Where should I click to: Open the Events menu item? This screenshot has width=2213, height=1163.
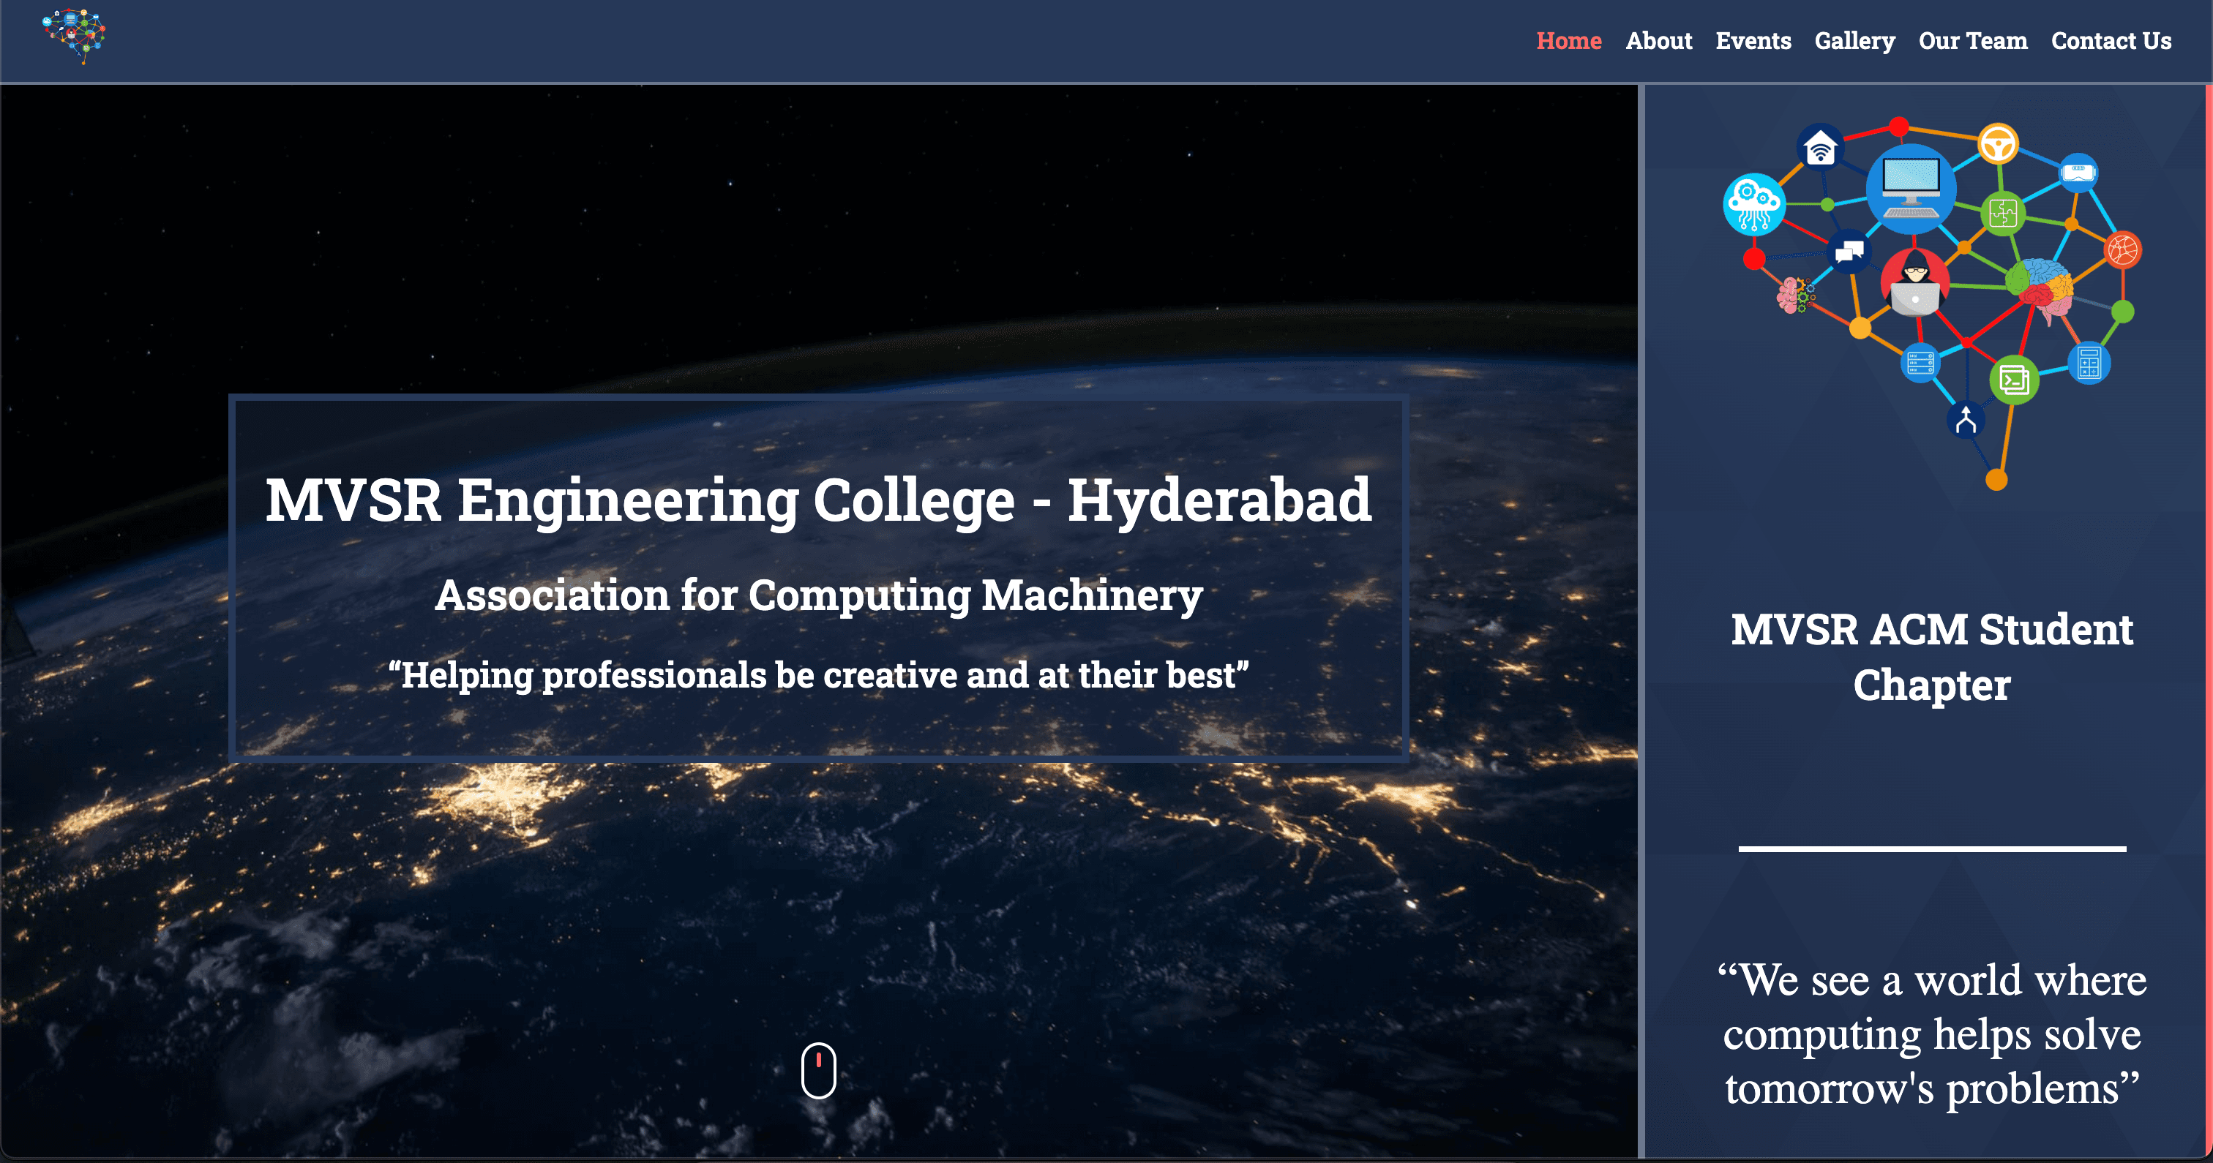click(x=1753, y=40)
